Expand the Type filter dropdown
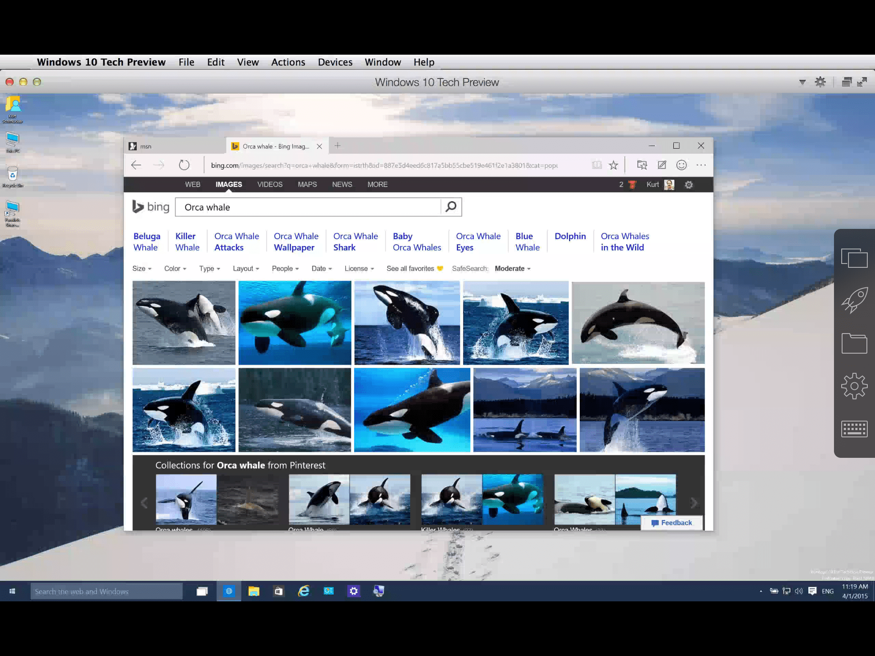The image size is (875, 656). 209,269
